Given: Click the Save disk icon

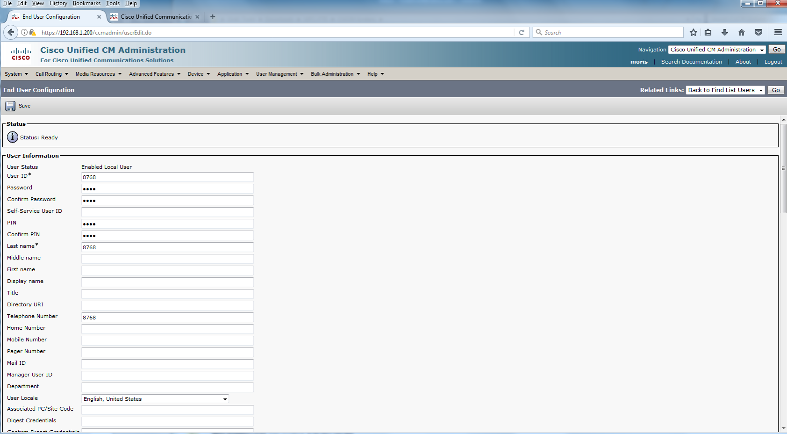Looking at the screenshot, I should point(10,106).
